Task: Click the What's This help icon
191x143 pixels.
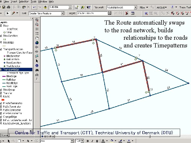Action: [x=89, y=7]
